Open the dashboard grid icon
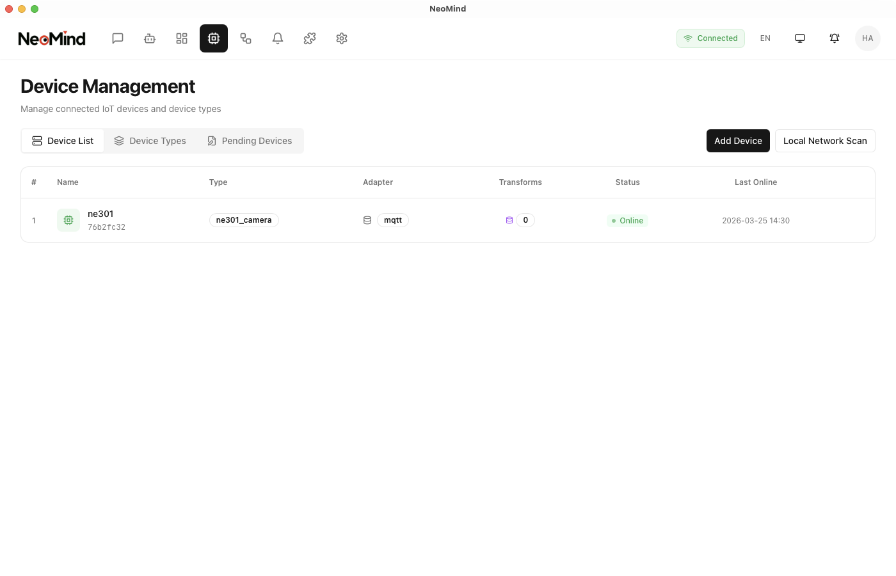 pyautogui.click(x=182, y=38)
